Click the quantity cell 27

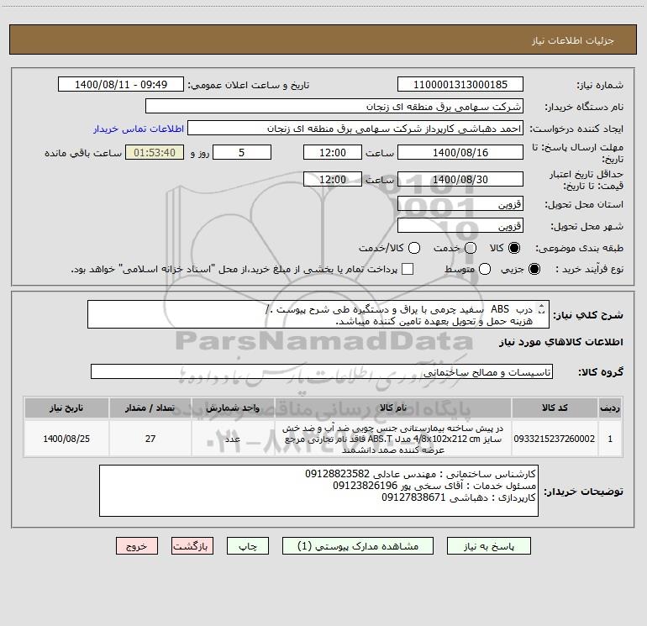click(x=150, y=439)
